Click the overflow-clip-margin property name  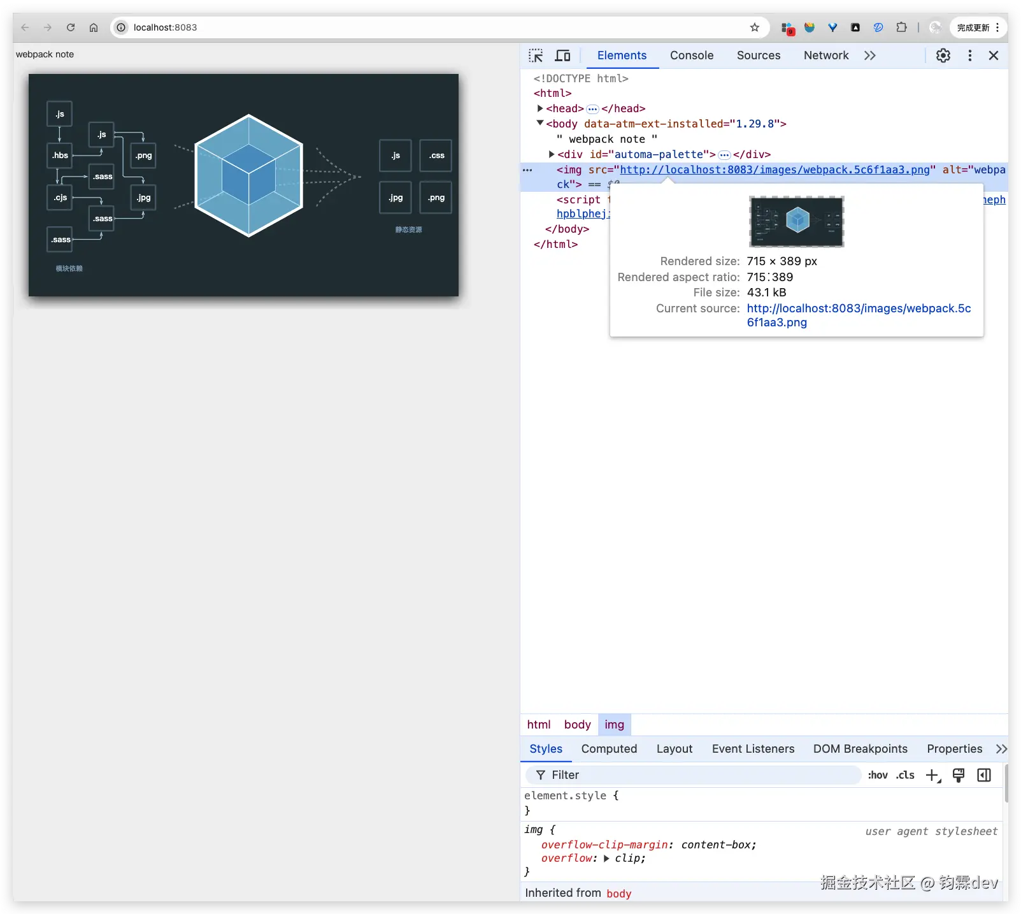coord(604,845)
